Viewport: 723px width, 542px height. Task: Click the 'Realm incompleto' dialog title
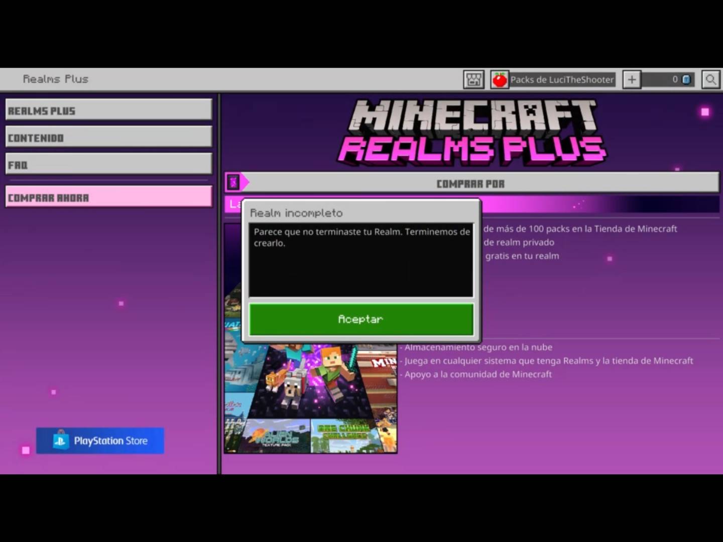[x=296, y=213]
